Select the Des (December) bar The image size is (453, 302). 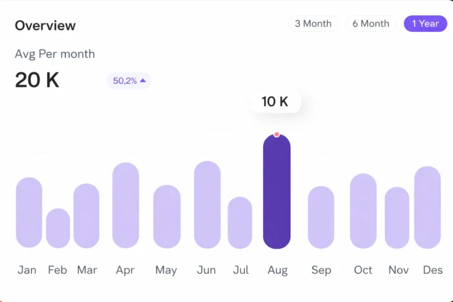[x=428, y=207]
